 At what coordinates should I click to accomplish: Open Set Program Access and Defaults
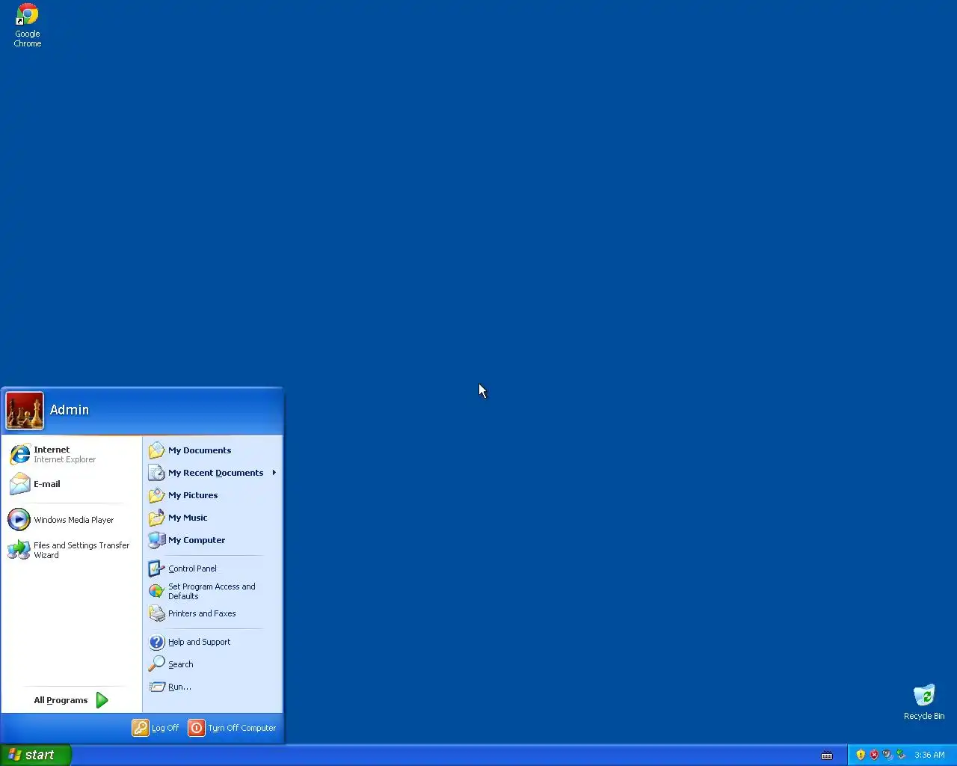tap(213, 591)
